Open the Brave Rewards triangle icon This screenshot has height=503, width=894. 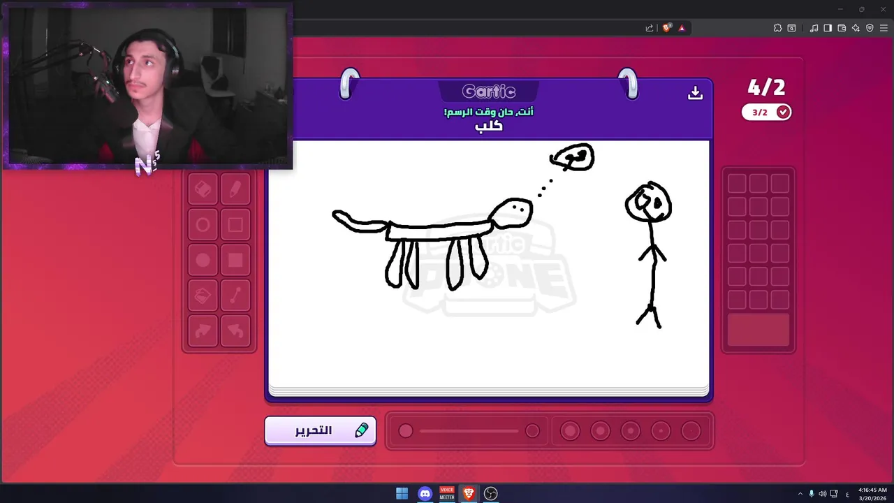coord(682,28)
